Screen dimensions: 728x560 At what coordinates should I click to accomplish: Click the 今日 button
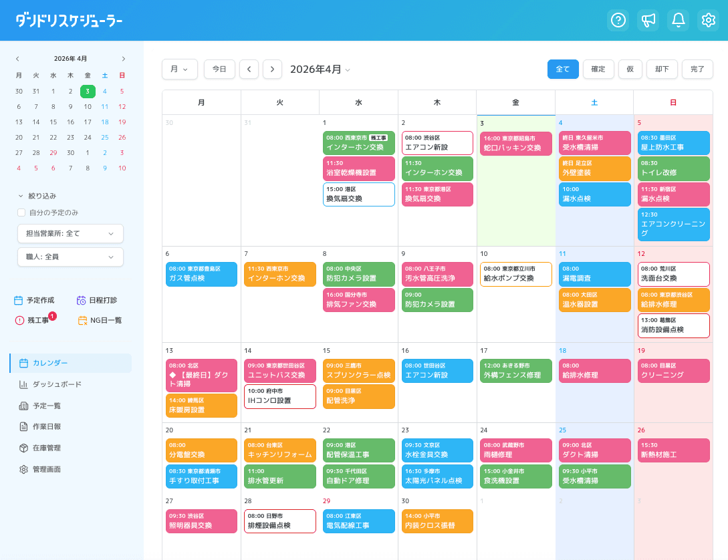point(219,69)
